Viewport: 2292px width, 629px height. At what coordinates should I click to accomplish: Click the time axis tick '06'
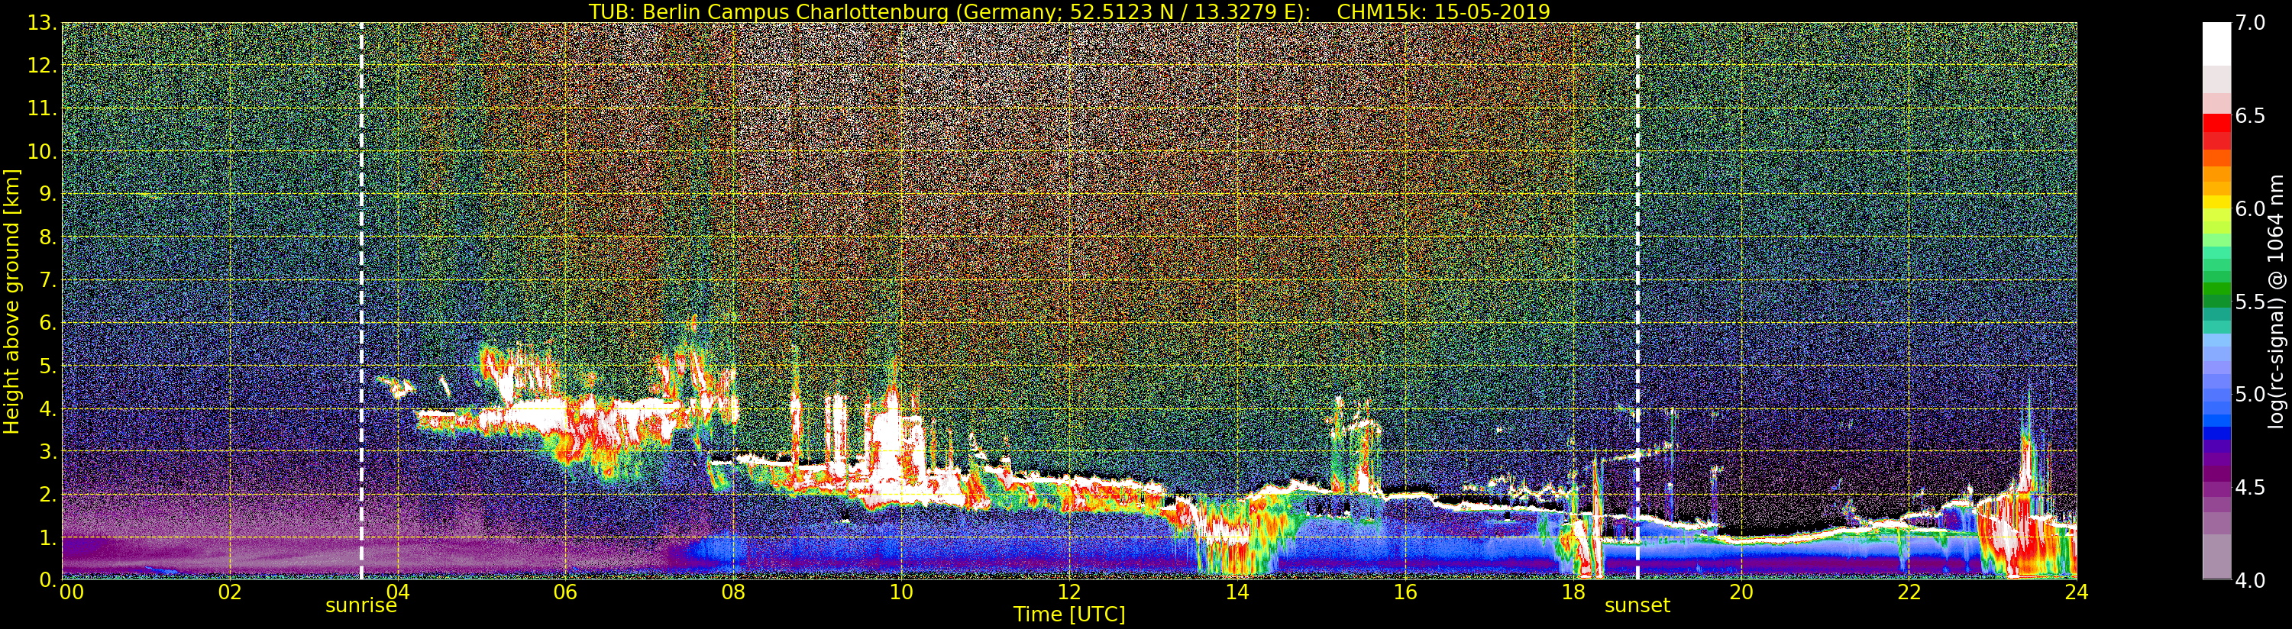click(565, 592)
